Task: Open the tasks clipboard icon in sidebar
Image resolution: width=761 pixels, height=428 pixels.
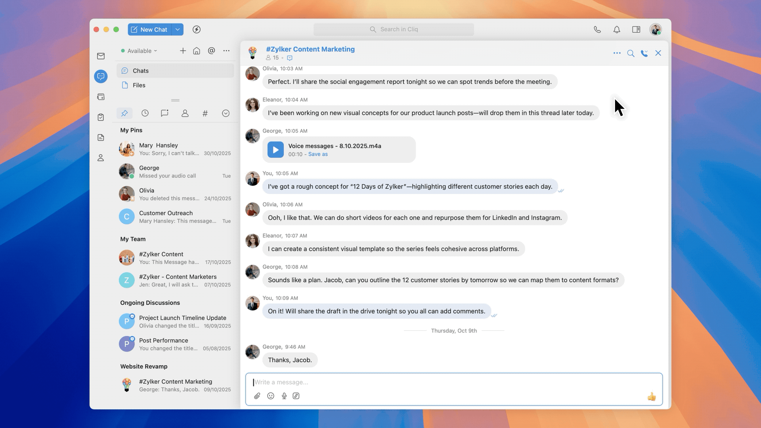Action: [x=101, y=117]
